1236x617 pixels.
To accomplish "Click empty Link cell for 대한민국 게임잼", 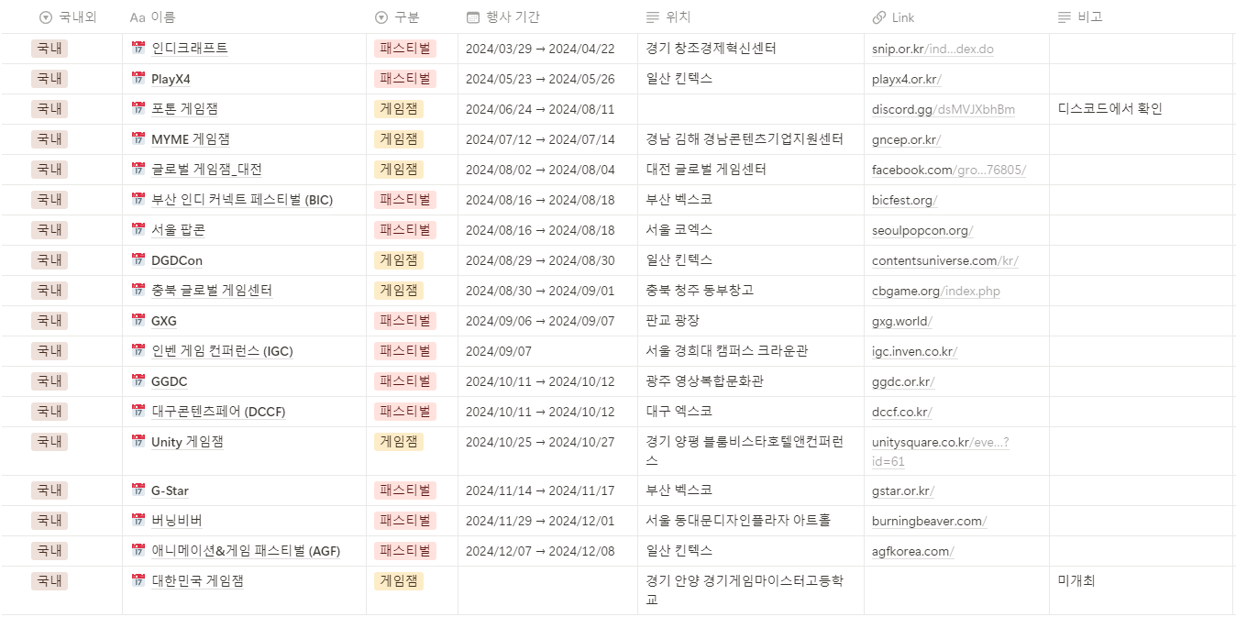I will point(956,590).
